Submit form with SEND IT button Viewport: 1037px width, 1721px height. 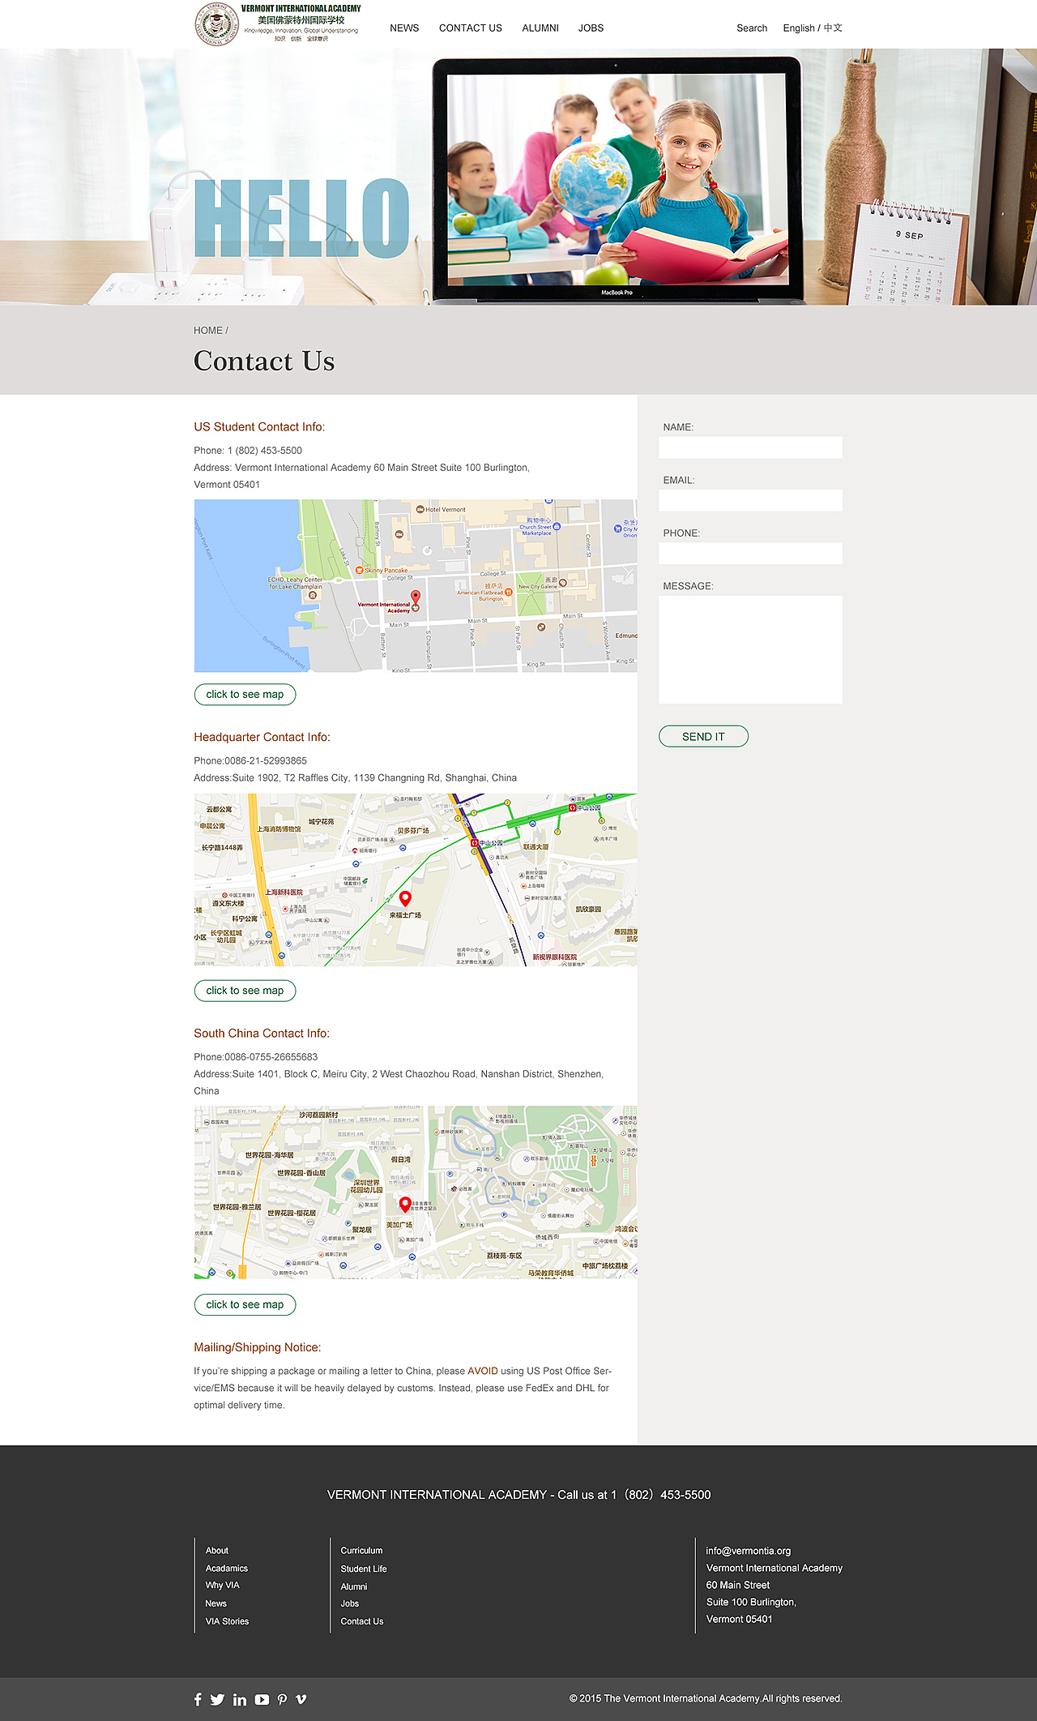(703, 736)
